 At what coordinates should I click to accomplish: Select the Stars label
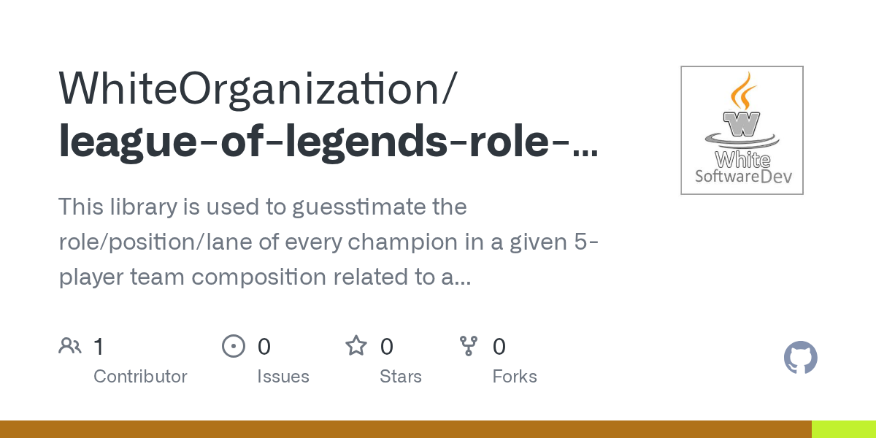coord(400,377)
